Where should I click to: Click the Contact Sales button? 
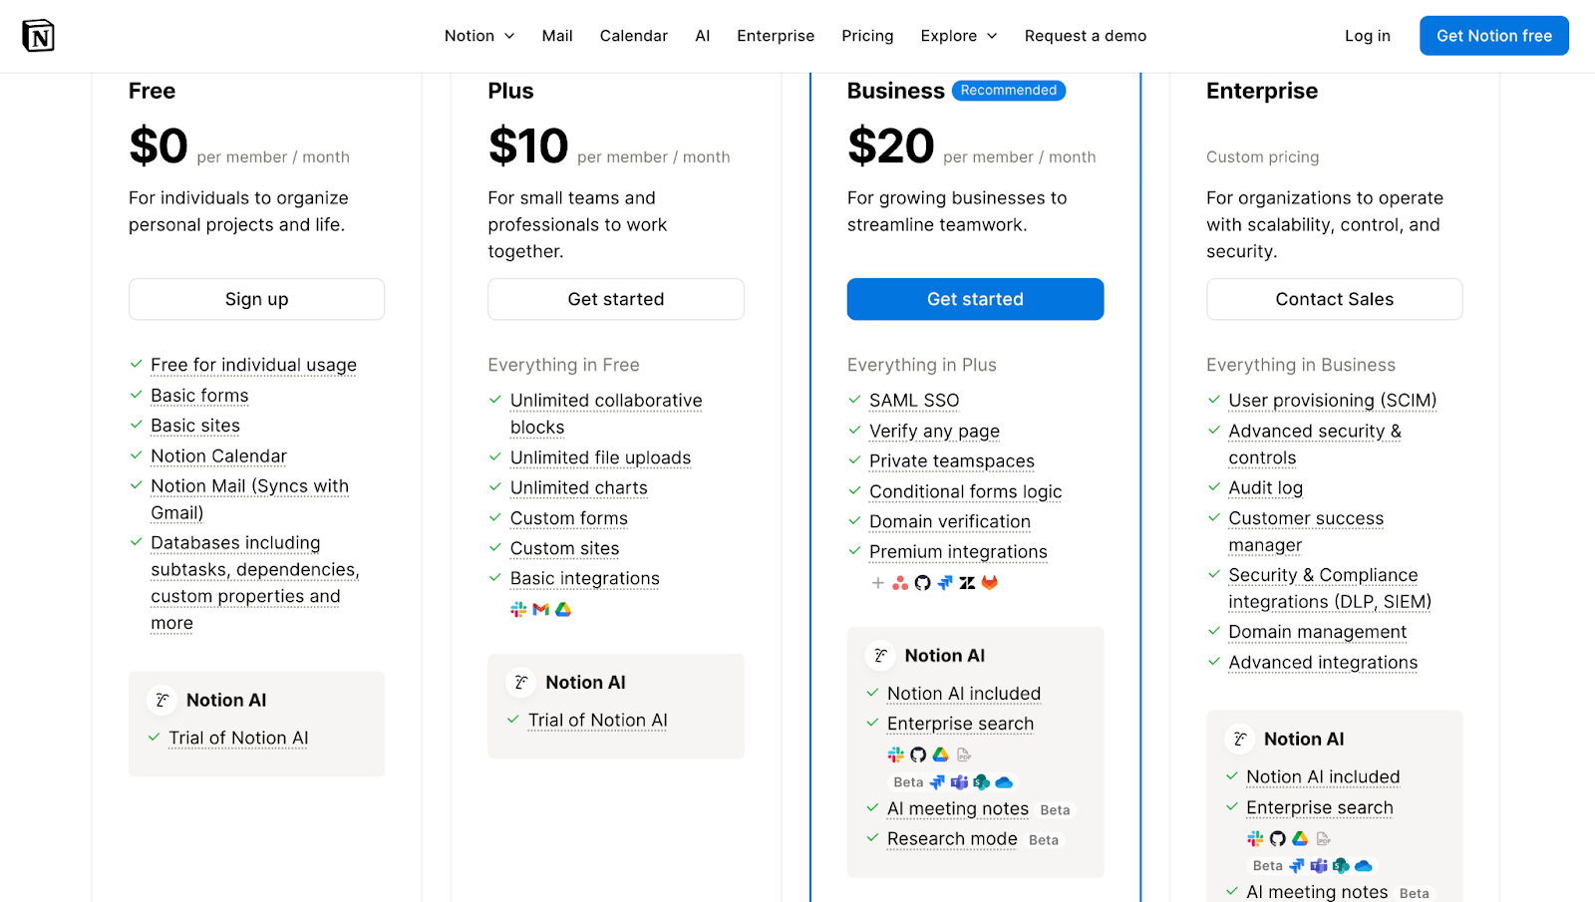(x=1335, y=299)
